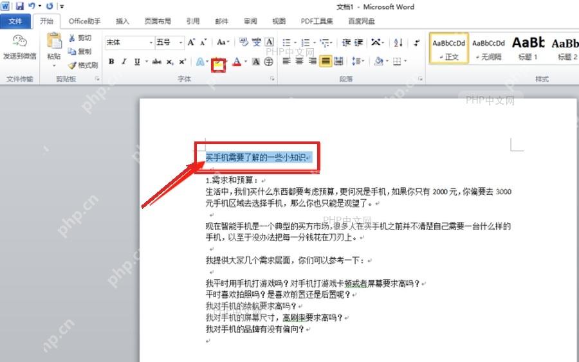
Task: Click the Text Effects glowing A icon
Action: pos(200,62)
